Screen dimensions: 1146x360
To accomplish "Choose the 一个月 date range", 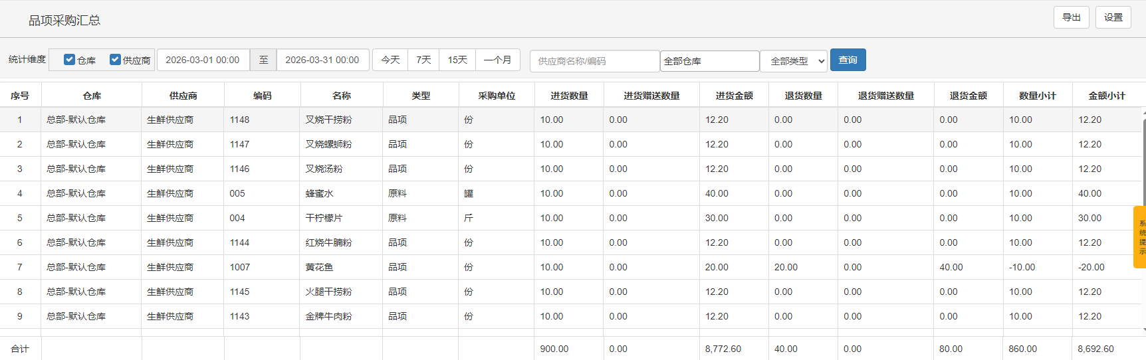I will [x=497, y=60].
